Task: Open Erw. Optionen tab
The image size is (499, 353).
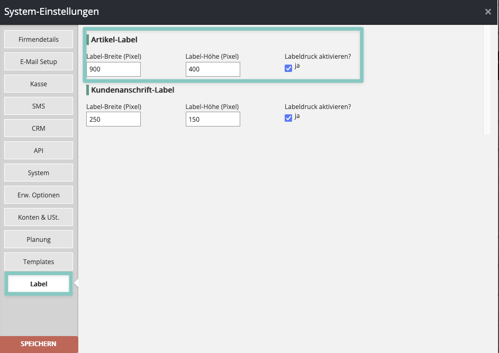Action: 39,195
